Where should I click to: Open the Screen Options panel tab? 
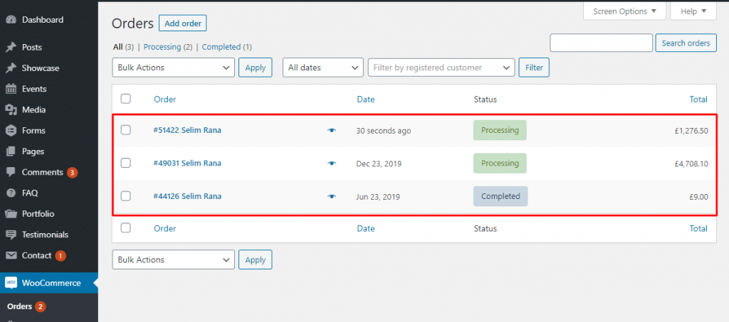tap(624, 11)
